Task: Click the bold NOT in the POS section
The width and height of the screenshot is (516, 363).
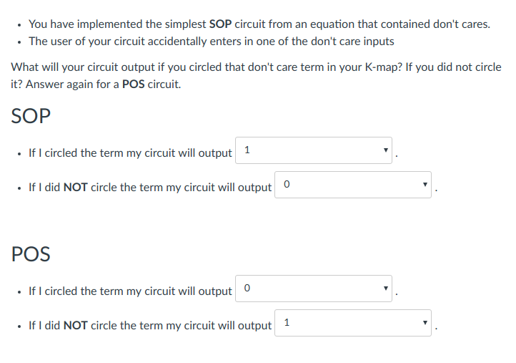Action: click(x=76, y=326)
